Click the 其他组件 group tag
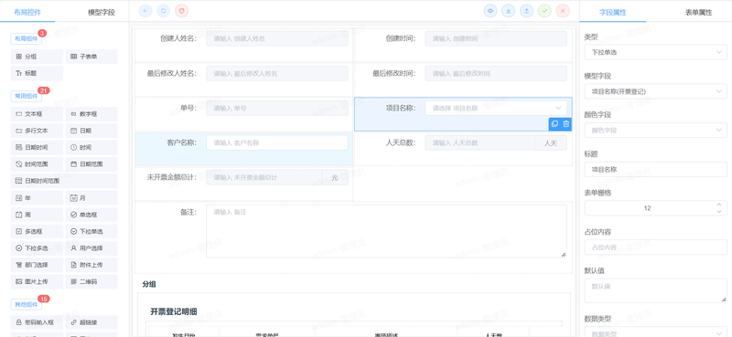This screenshot has width=732, height=337. click(x=27, y=304)
